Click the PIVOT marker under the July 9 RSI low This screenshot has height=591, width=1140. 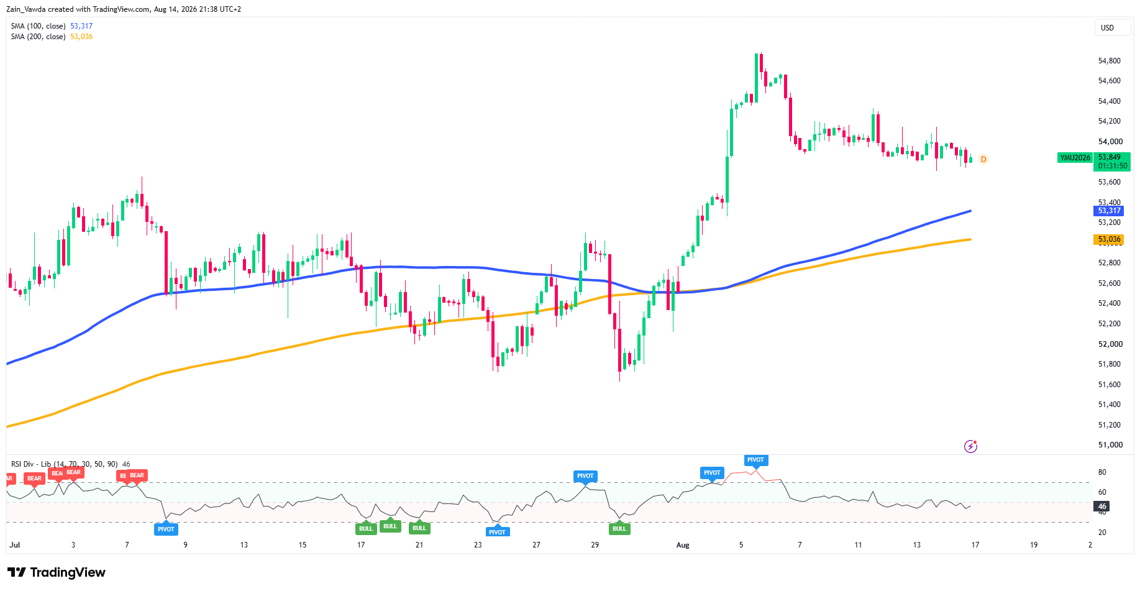[x=166, y=529]
